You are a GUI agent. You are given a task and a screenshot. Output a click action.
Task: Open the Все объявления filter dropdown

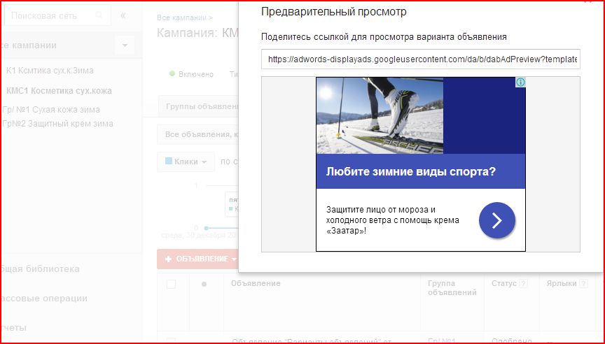point(198,134)
